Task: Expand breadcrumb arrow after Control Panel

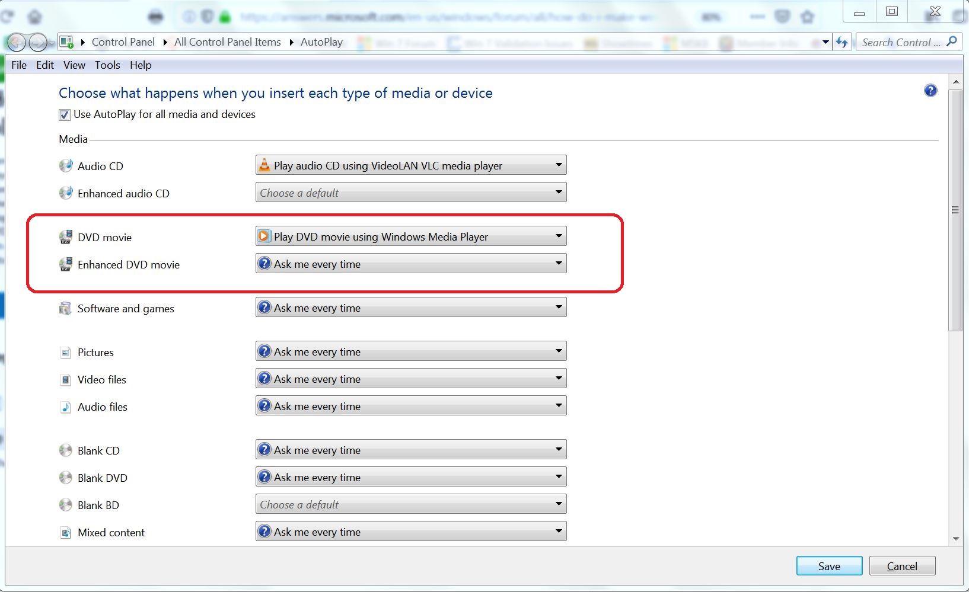Action: tap(165, 42)
